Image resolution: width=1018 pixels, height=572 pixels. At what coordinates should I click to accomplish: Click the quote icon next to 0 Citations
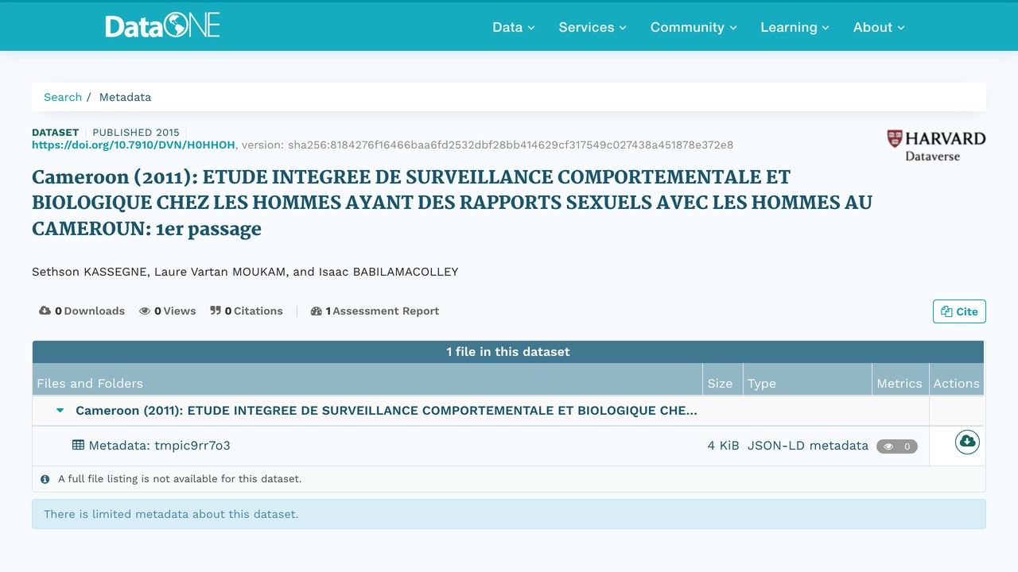[x=216, y=311]
